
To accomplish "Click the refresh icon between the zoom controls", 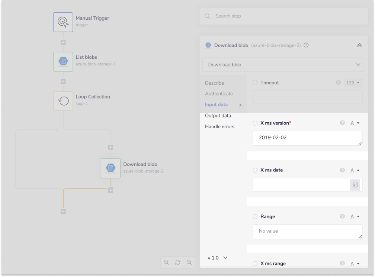I will coord(178,262).
